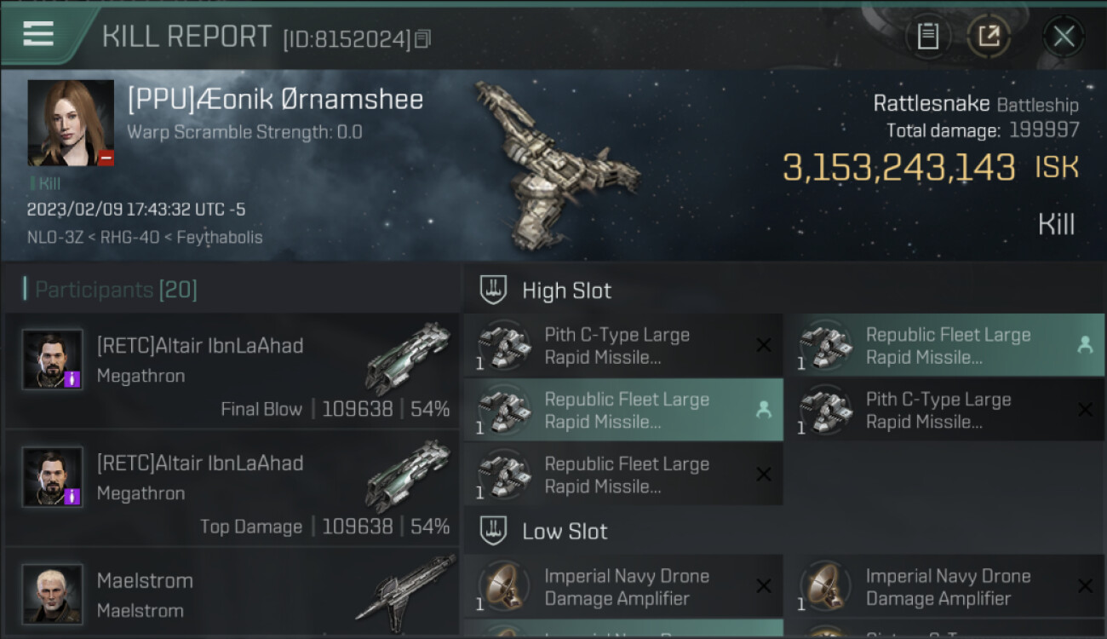Viewport: 1107px width, 639px height.
Task: Close the Kill Report window
Action: click(x=1064, y=37)
